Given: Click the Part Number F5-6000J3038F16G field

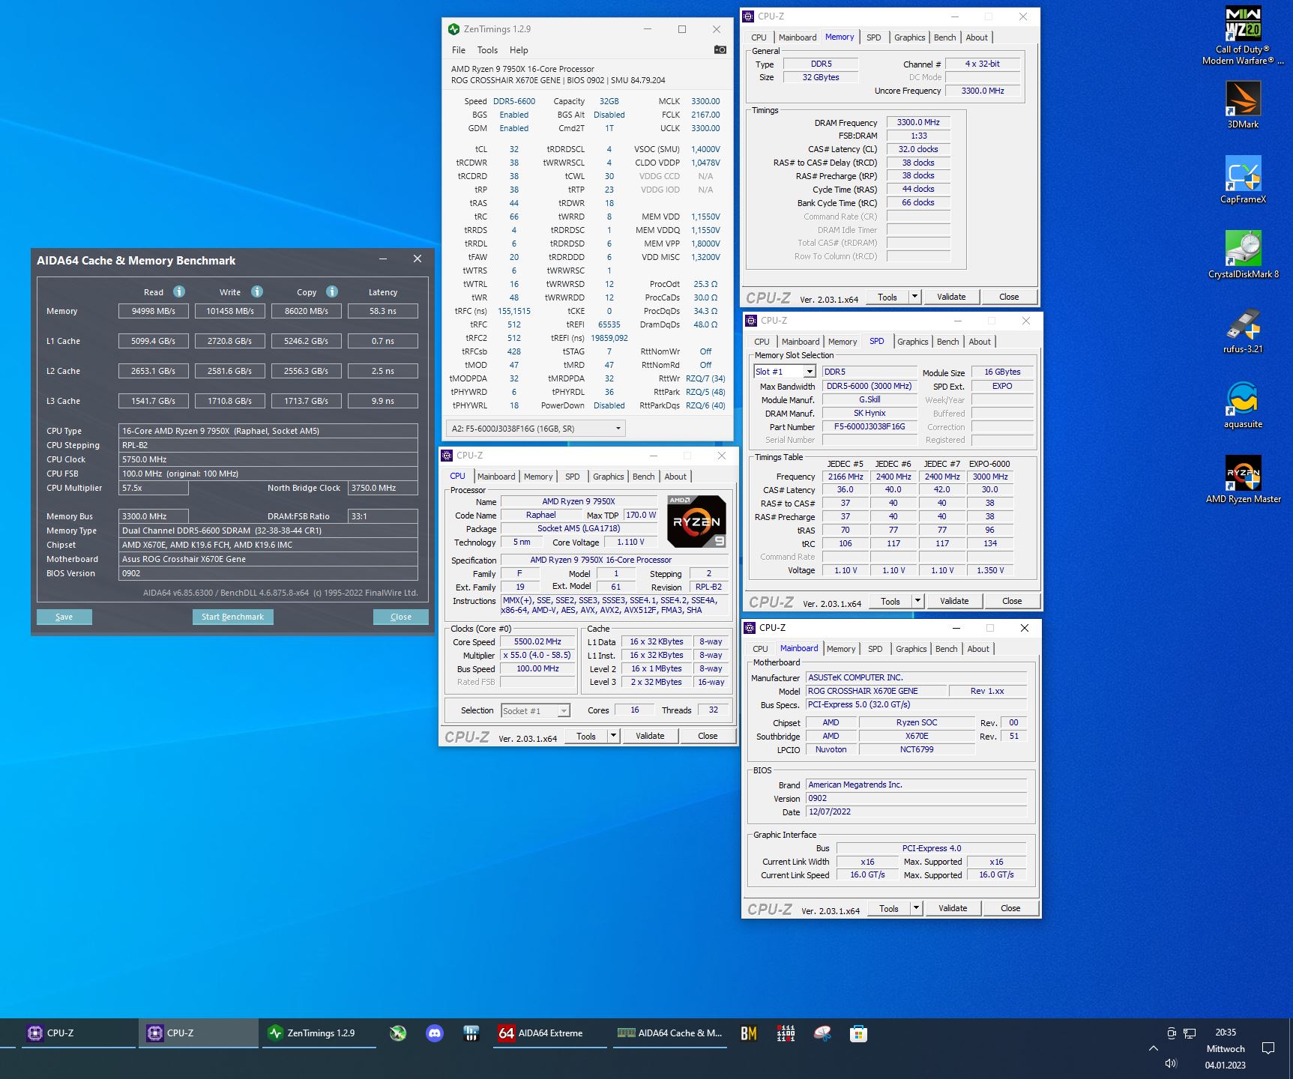Looking at the screenshot, I should pyautogui.click(x=869, y=427).
